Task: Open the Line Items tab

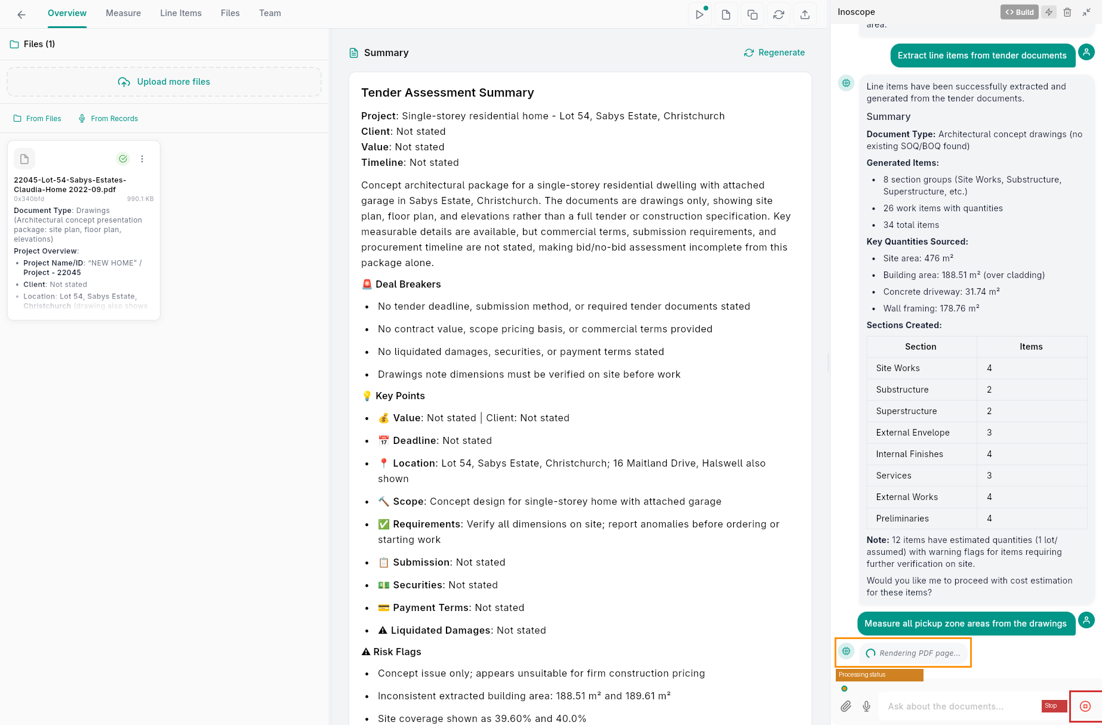Action: coord(180,13)
